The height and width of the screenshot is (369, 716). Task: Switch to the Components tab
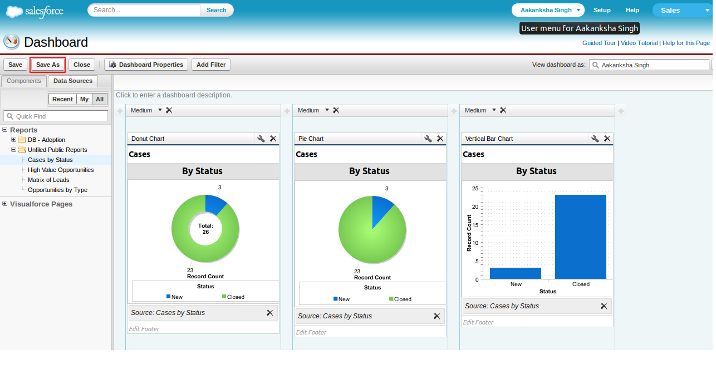point(24,81)
